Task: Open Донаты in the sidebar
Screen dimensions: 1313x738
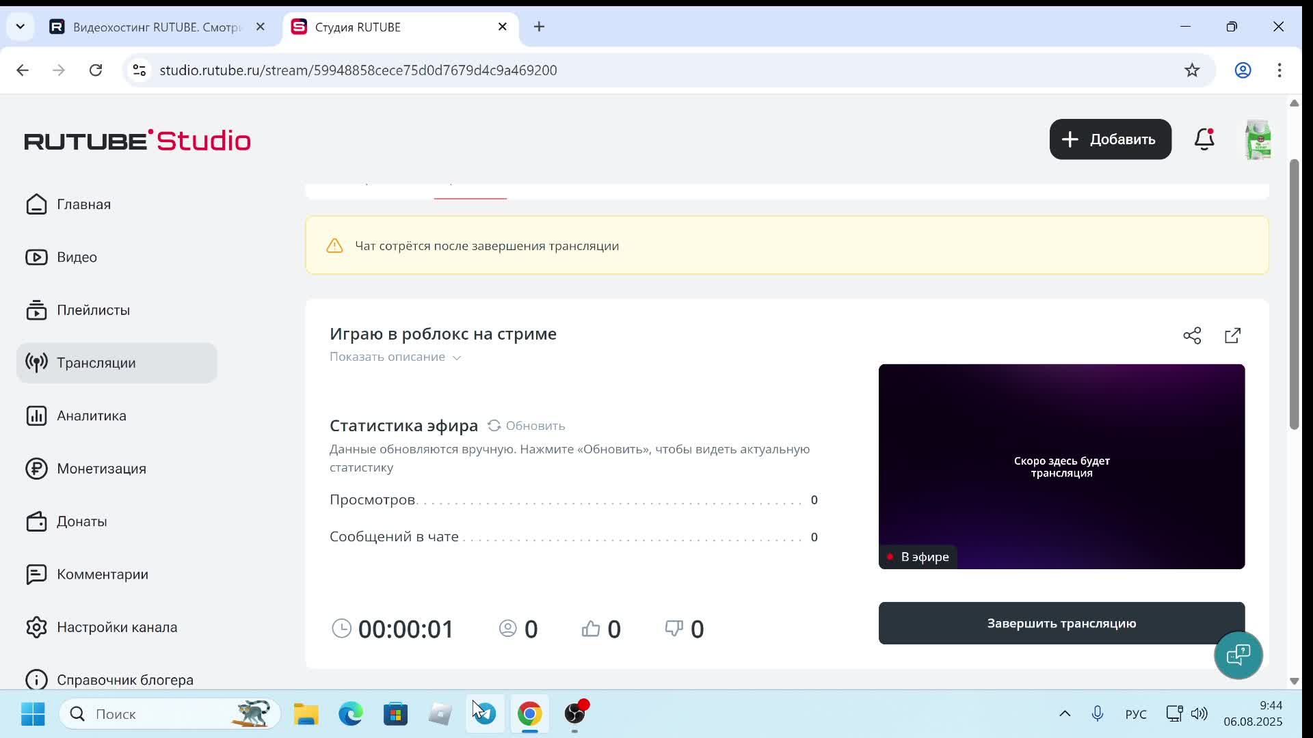Action: [81, 521]
